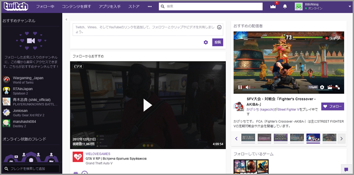354x175 pixels.
Task: Open stream player settings gear
Action: tap(322, 87)
